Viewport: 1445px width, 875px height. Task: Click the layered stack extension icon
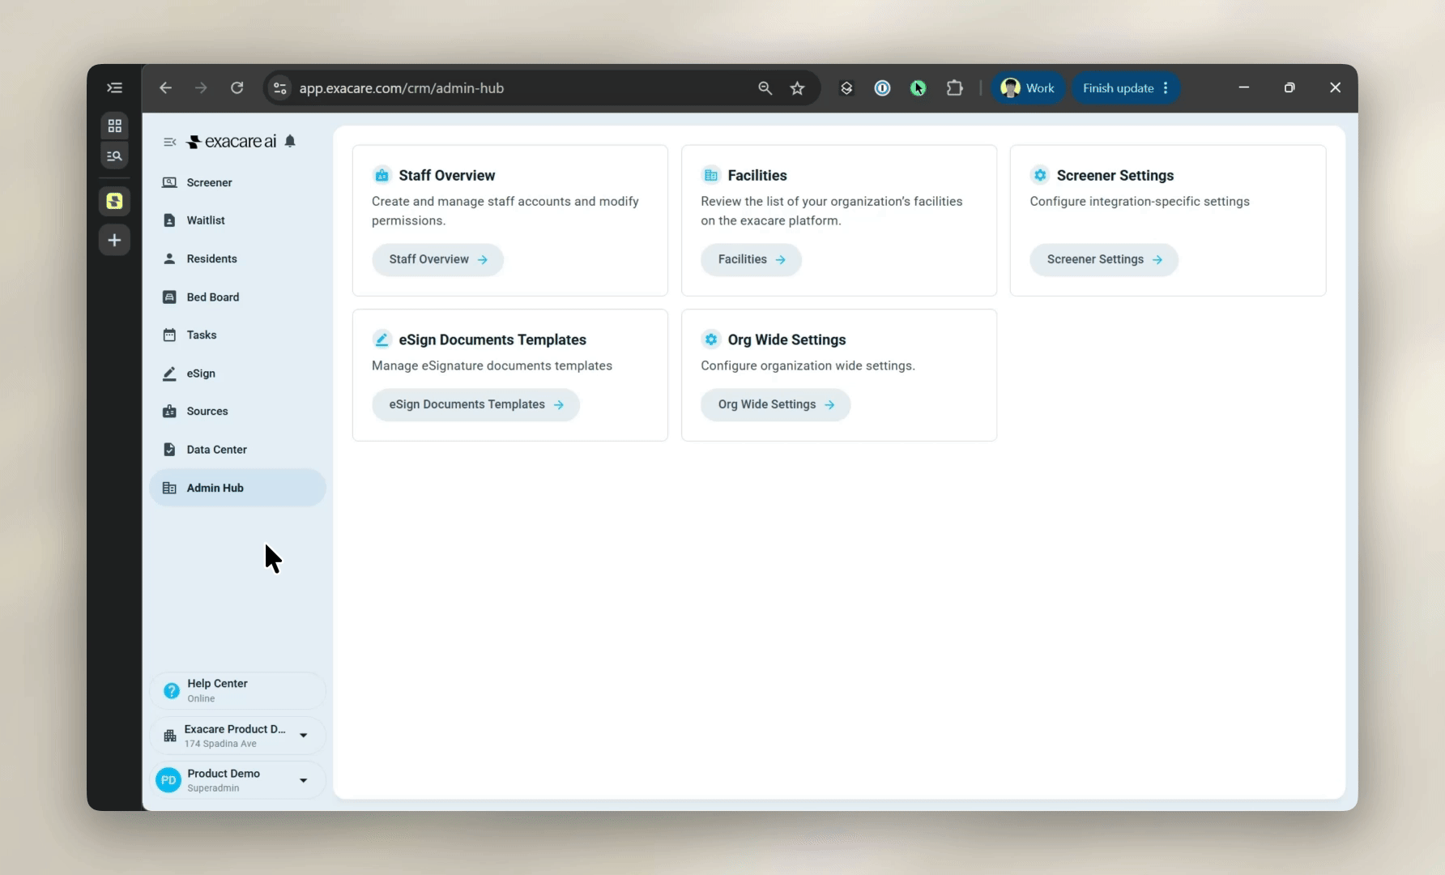coord(846,87)
